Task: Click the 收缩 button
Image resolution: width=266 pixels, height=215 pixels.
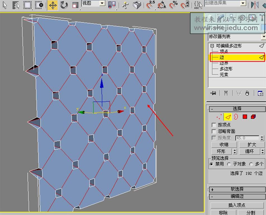Action: point(224,145)
